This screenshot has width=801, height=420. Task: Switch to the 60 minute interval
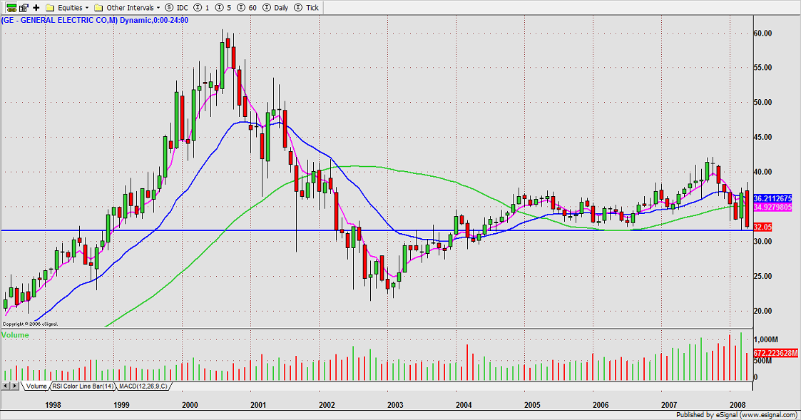[247, 8]
